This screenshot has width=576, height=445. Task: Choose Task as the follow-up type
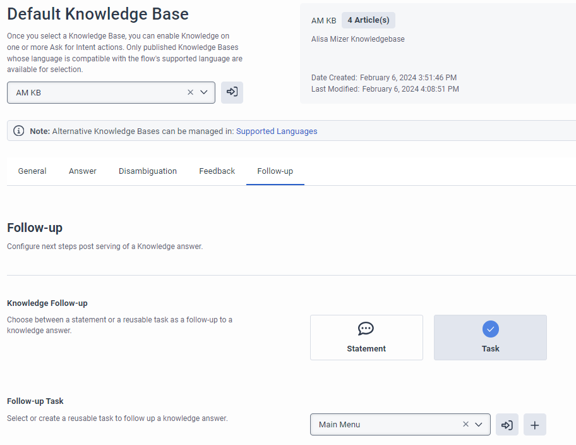click(490, 338)
